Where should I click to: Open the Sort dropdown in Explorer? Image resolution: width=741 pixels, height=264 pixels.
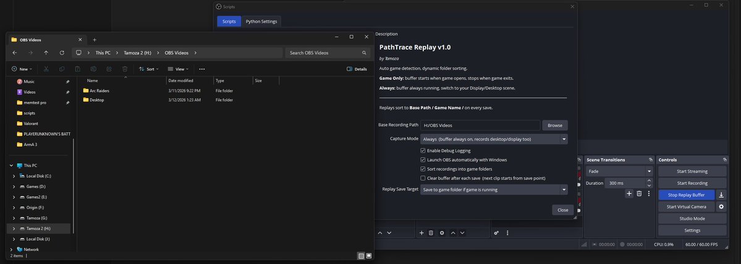click(148, 69)
